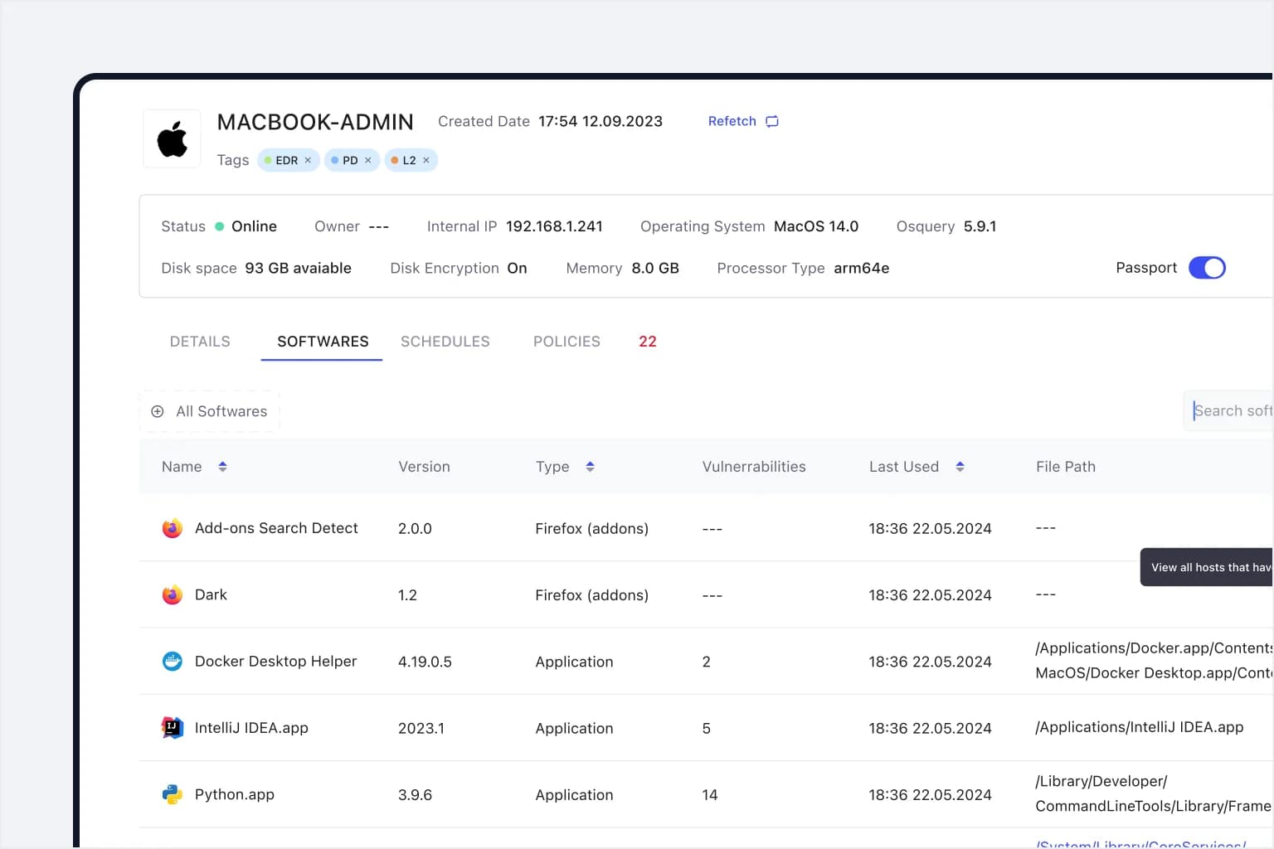1274x849 pixels.
Task: Sort the table by Name column arrows
Action: coord(222,467)
